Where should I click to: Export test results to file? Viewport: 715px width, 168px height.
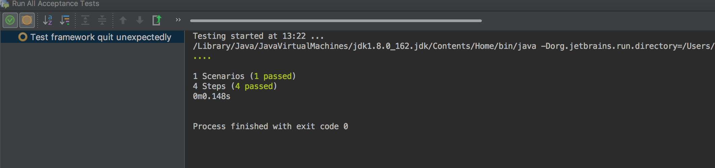click(x=157, y=20)
